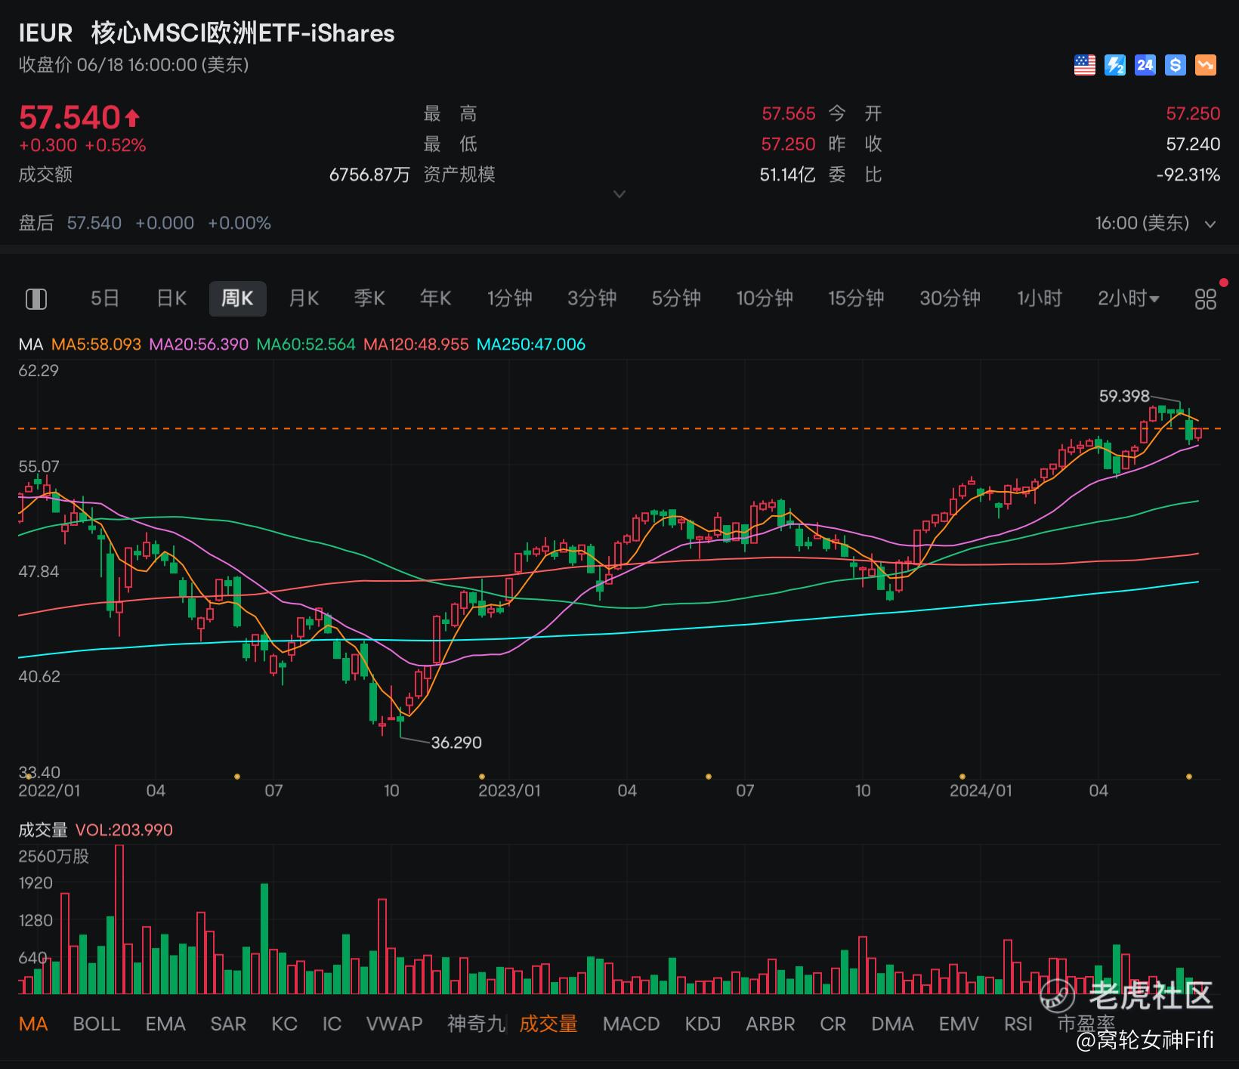
Task: Click the 委比 -92.31% value
Action: [1188, 175]
